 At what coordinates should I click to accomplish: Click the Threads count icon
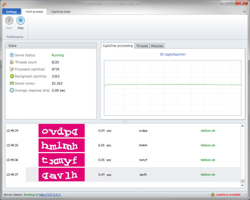click(x=11, y=62)
